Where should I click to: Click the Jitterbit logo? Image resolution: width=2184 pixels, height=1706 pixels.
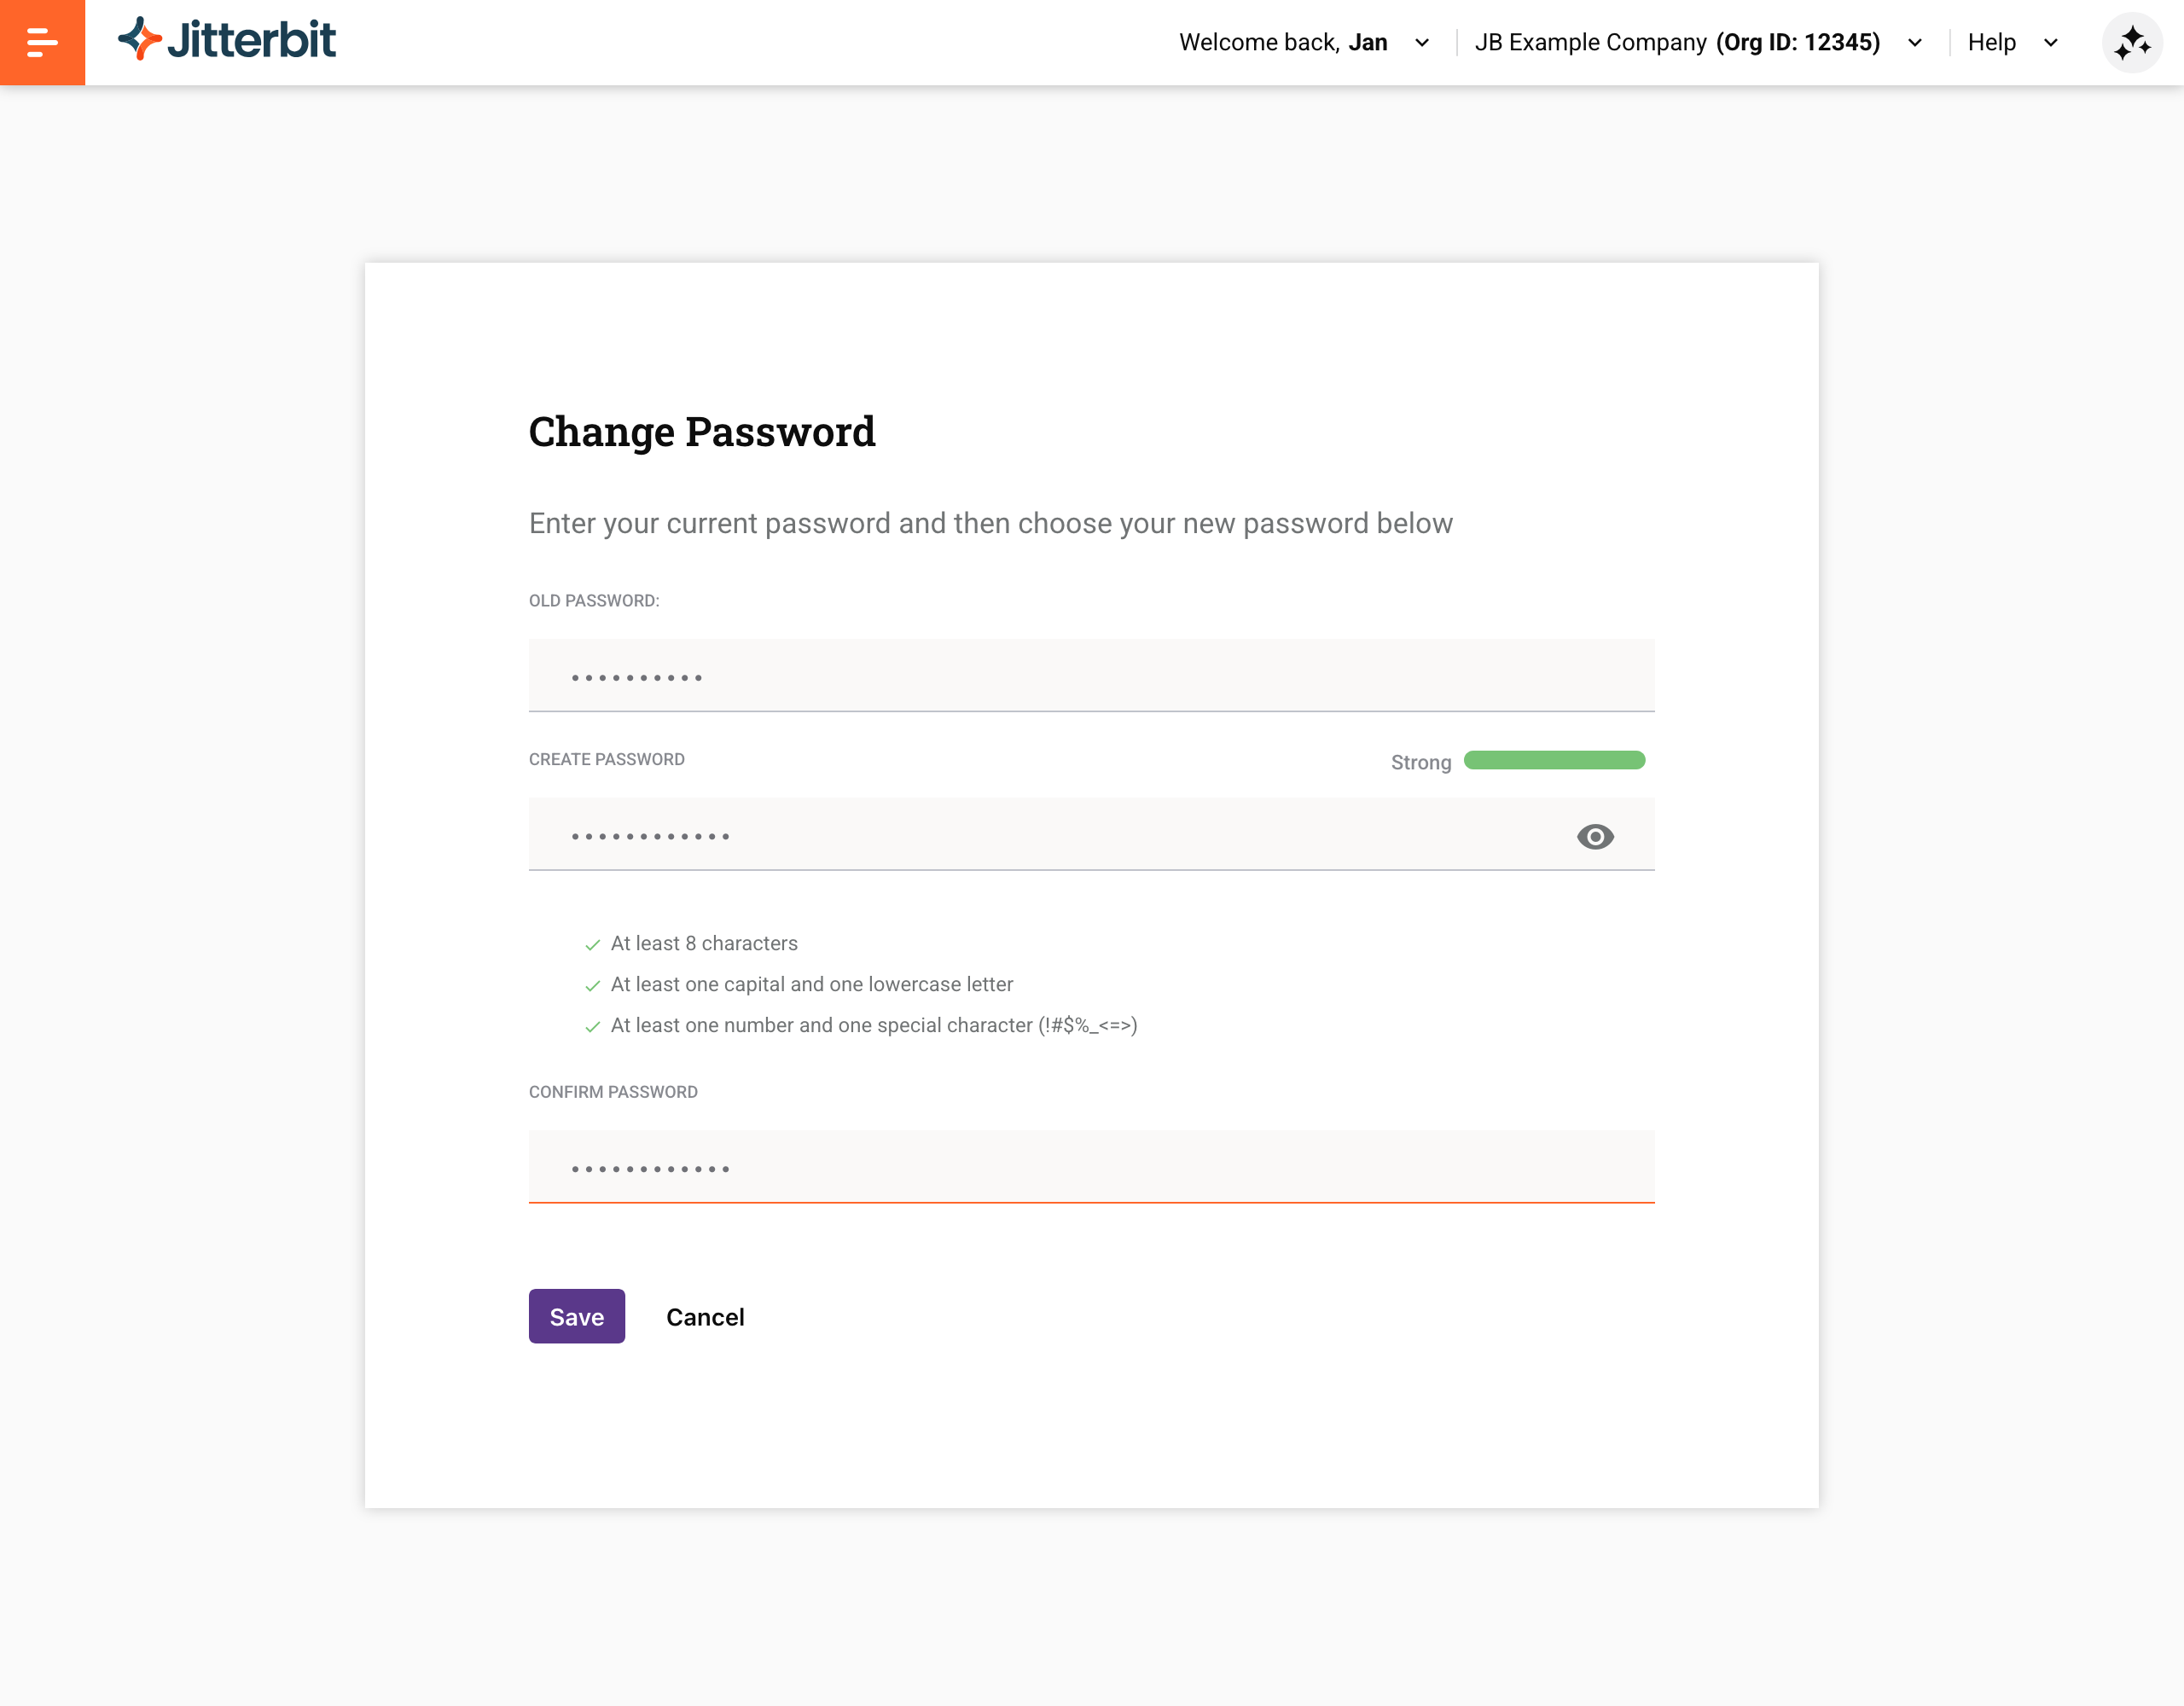pos(227,40)
